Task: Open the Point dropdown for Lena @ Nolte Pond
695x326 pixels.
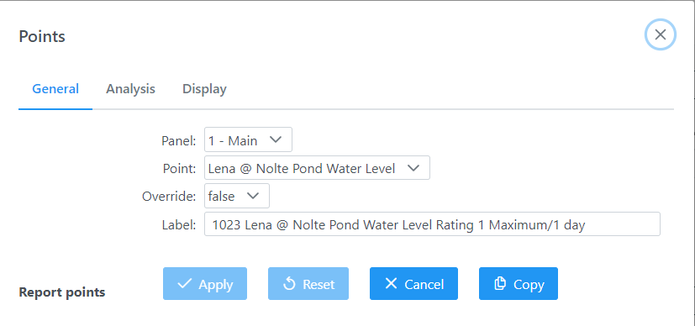Action: (x=317, y=167)
